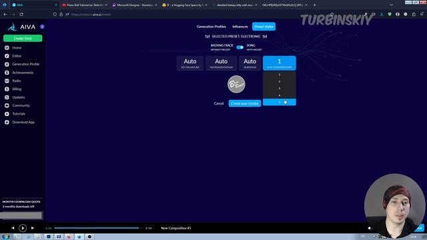Open the Key Signature Auto dropdown
Screen dimensions: 427x240
point(190,63)
